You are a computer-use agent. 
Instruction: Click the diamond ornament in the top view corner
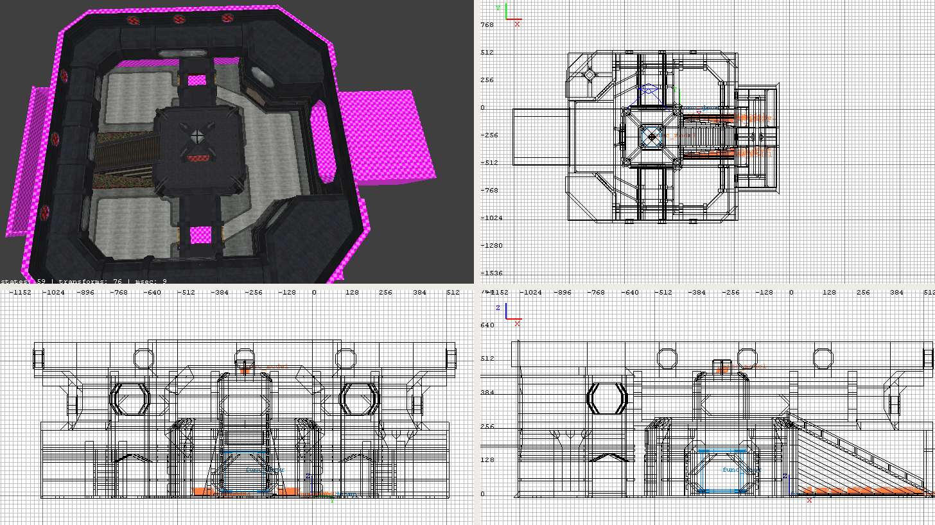pyautogui.click(x=588, y=75)
